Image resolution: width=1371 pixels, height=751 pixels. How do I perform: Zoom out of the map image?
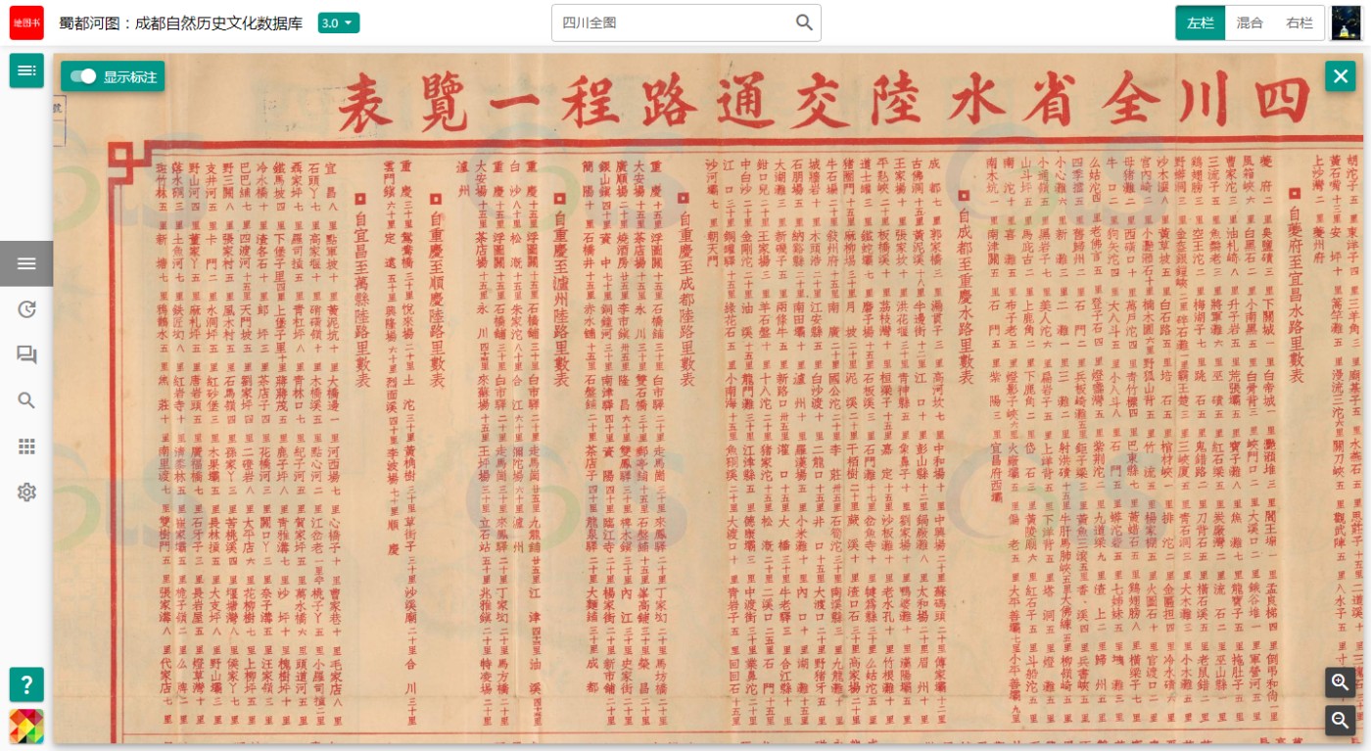click(x=1341, y=721)
